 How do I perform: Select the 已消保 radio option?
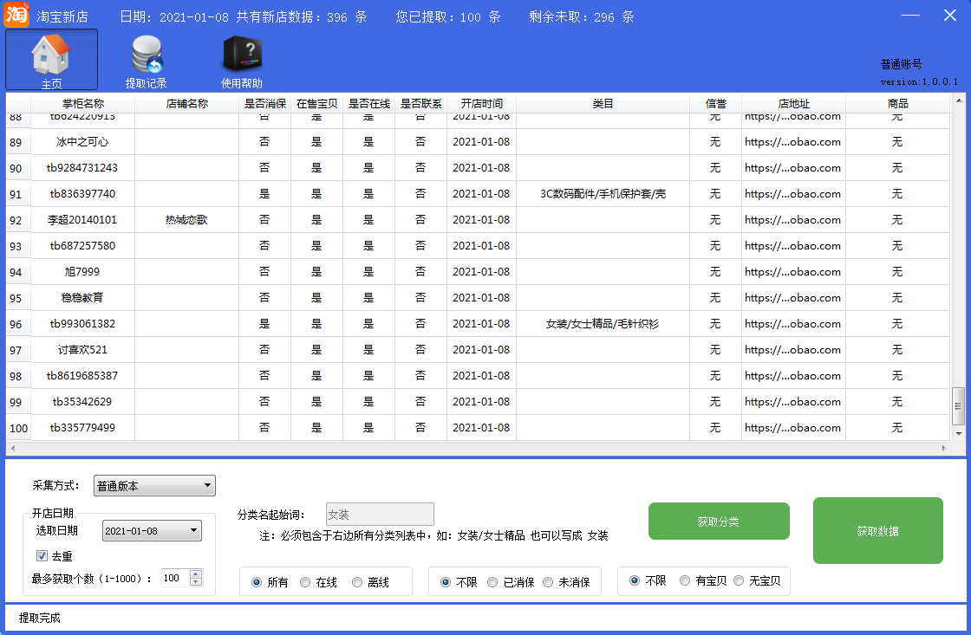click(x=492, y=582)
